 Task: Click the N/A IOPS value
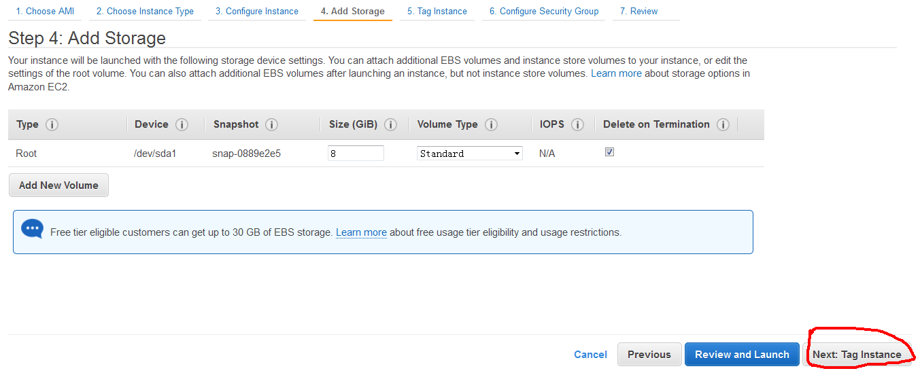point(547,154)
